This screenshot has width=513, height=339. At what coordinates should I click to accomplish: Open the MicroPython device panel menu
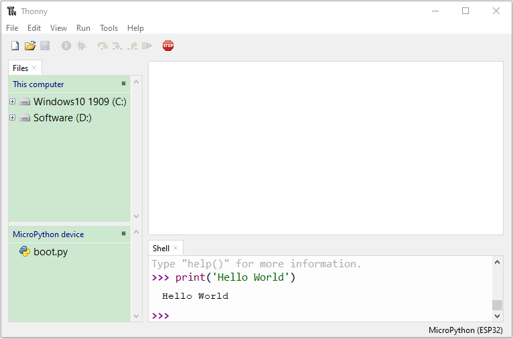click(x=124, y=233)
